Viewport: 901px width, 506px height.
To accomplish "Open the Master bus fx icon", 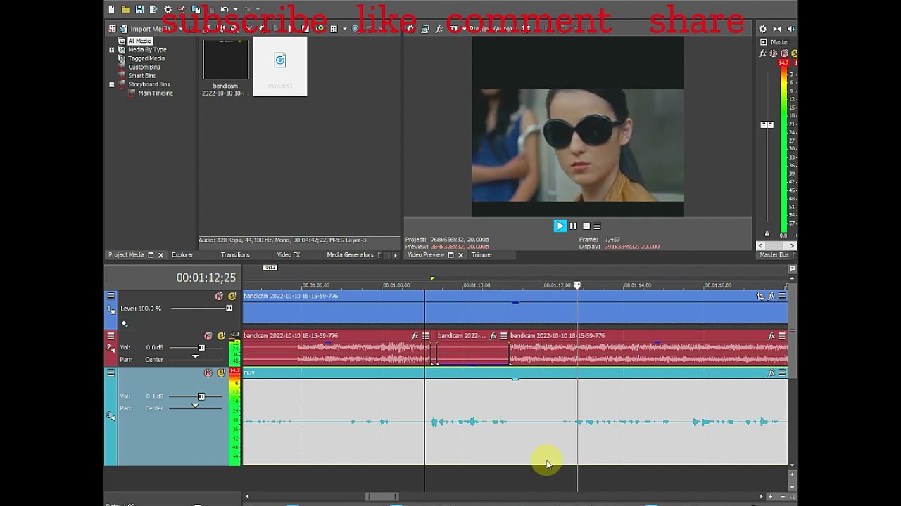I will [x=762, y=53].
